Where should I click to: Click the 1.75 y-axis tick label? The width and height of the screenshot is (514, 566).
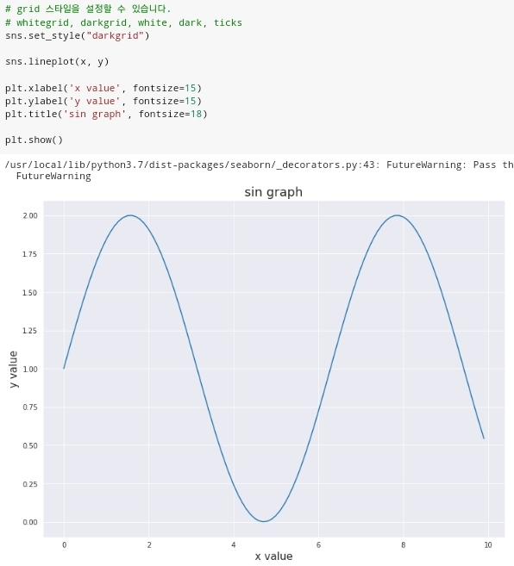coord(30,254)
